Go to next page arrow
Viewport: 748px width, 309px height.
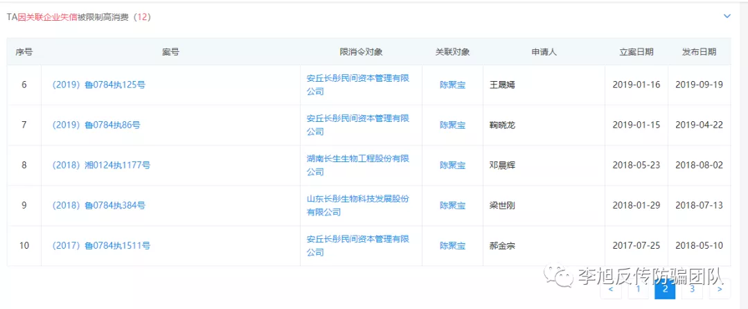[720, 288]
